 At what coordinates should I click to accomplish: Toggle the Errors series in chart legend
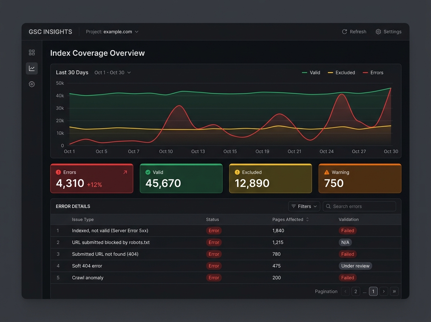pos(373,73)
